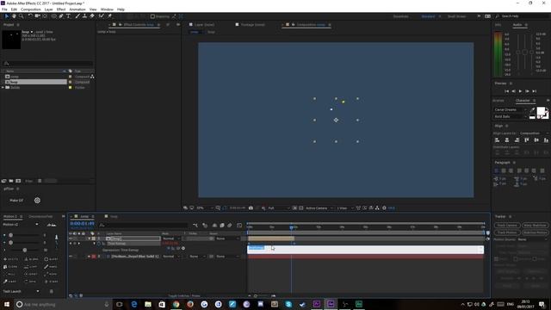Collapse the loop layer properties triangle
551x310 pixels.
(x=90, y=239)
